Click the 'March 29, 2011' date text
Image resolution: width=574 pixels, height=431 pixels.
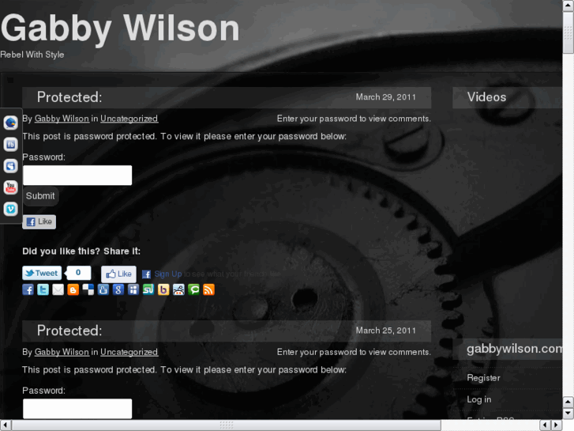(386, 97)
